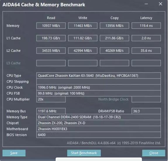Click the empty L3 Cache Read field

click(x=51, y=63)
